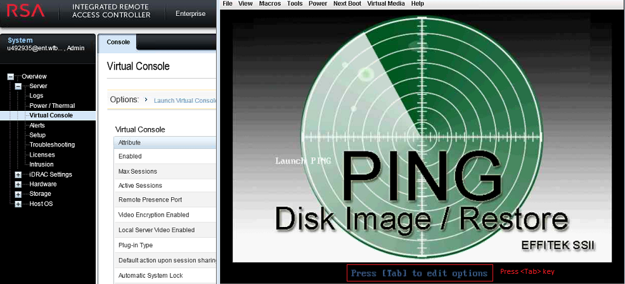Viewport: 625px width, 284px height.
Task: Click the 'Press [Tab] to edit options' text
Action: [420, 273]
